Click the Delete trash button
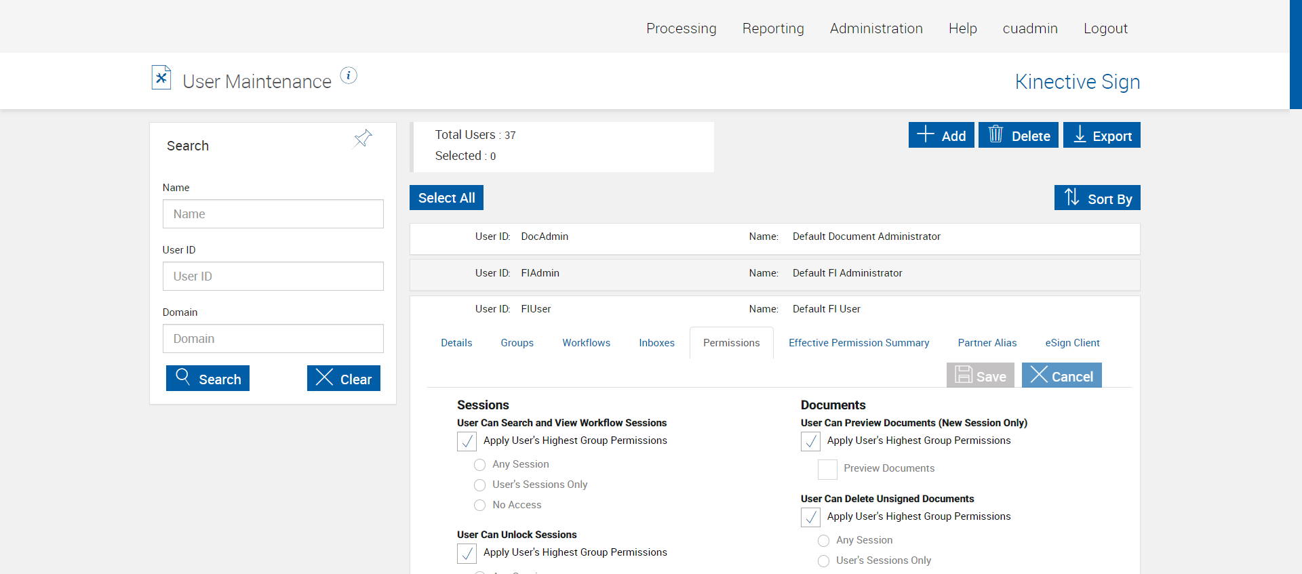 click(1018, 136)
